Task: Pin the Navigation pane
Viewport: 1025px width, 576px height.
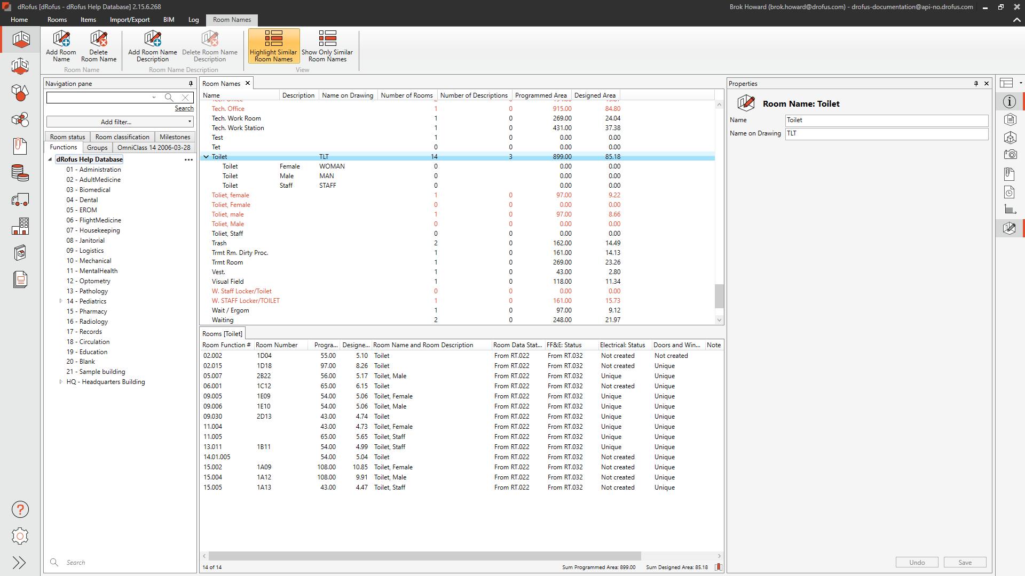Action: point(191,84)
